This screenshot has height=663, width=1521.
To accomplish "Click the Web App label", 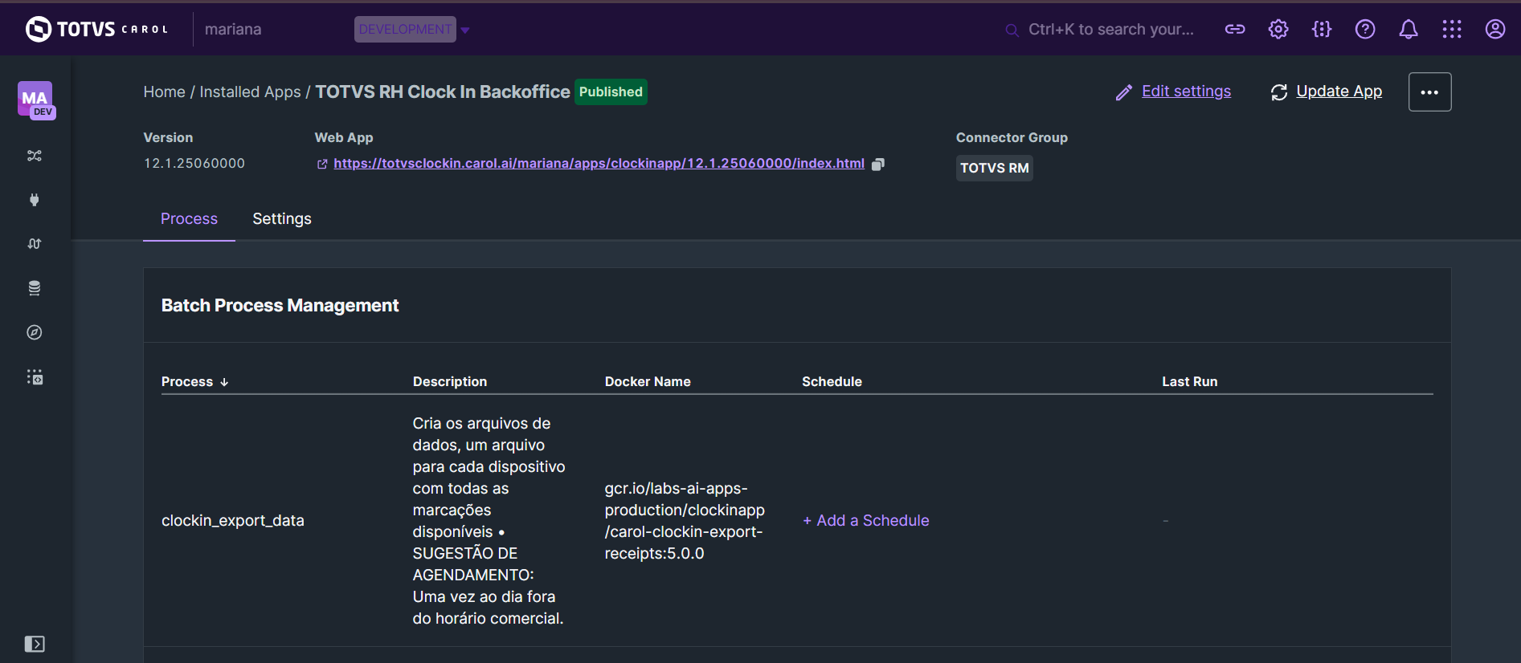I will [344, 137].
